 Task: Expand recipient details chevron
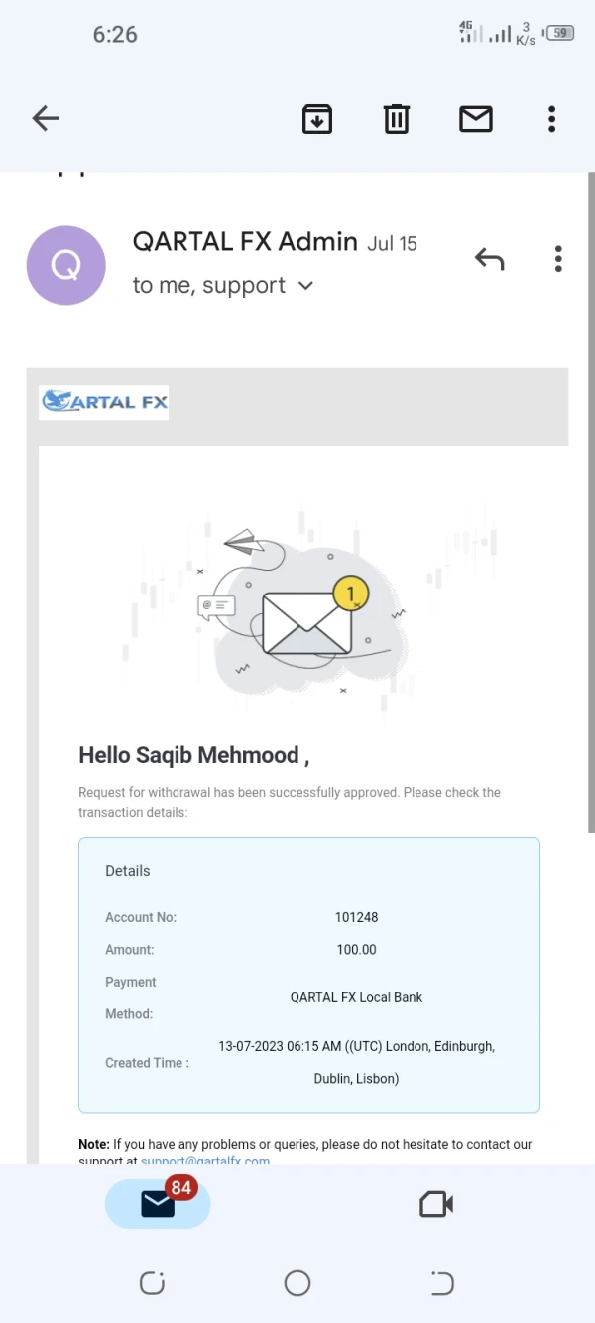pyautogui.click(x=306, y=286)
